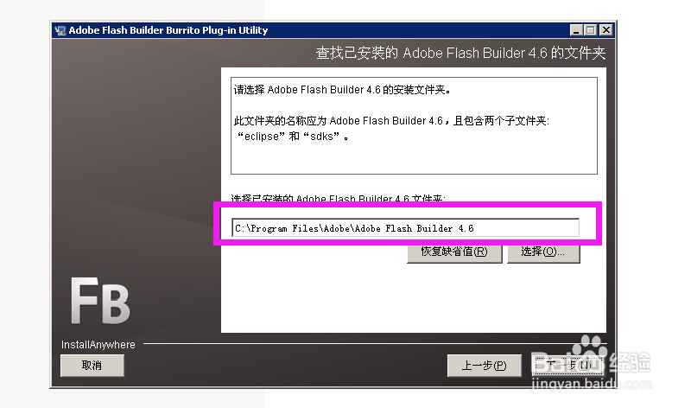Click the 取消 cancel button
The image size is (691, 408).
point(92,366)
